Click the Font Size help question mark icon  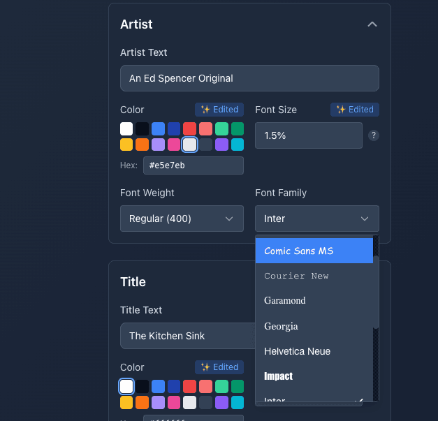pos(374,135)
